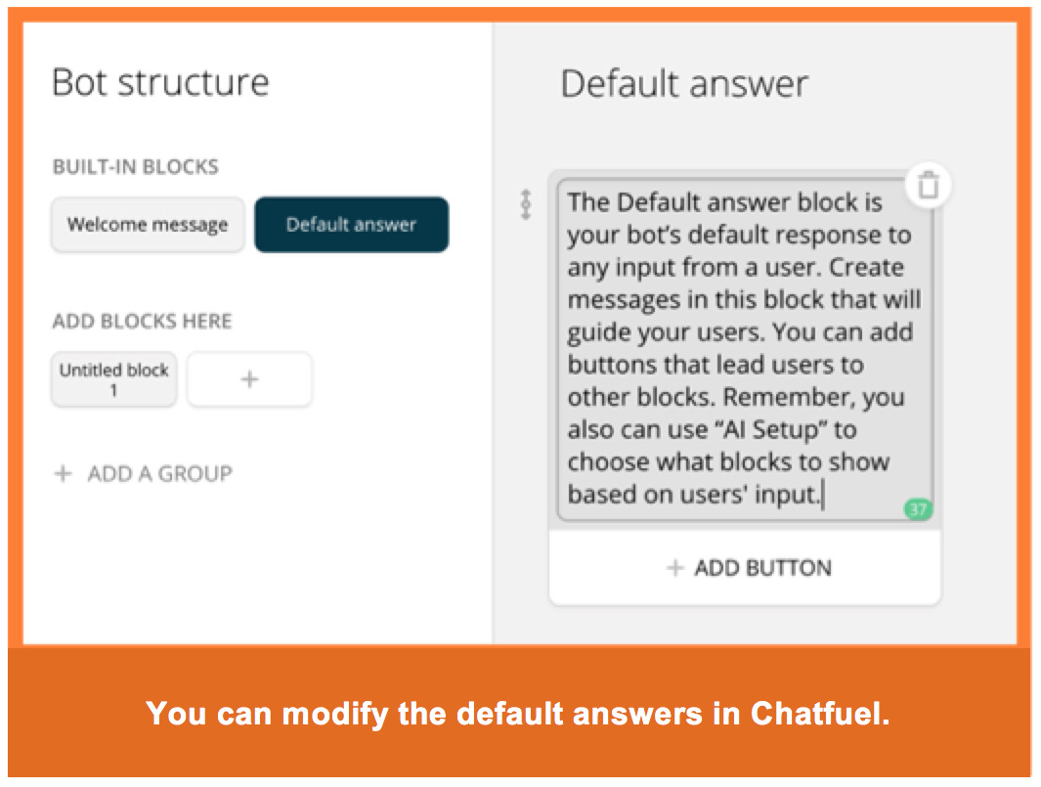Open Untitled block 1
The image size is (1041, 787).
tap(113, 379)
